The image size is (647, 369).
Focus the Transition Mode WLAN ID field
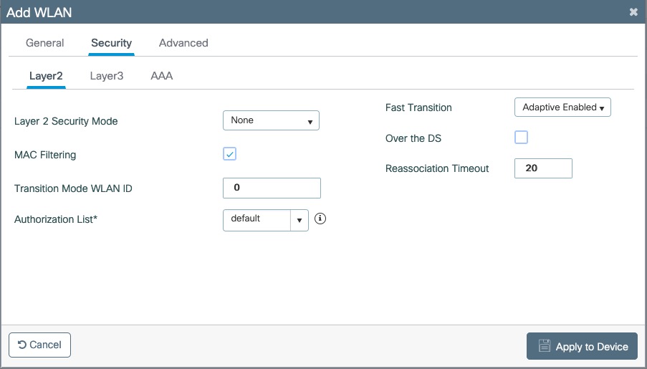[x=272, y=188]
